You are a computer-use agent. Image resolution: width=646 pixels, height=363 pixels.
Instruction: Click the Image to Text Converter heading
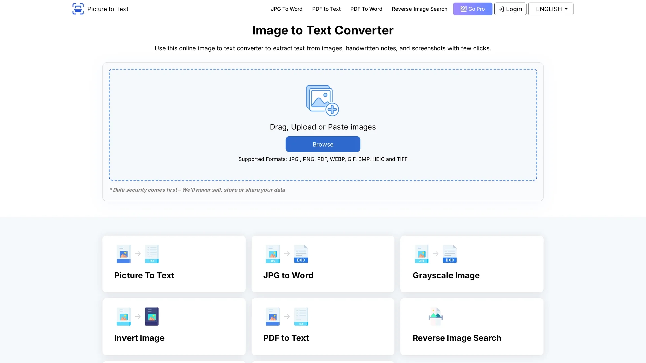point(323,30)
